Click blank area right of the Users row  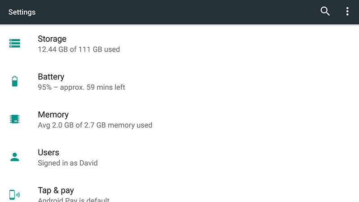click(x=247, y=157)
